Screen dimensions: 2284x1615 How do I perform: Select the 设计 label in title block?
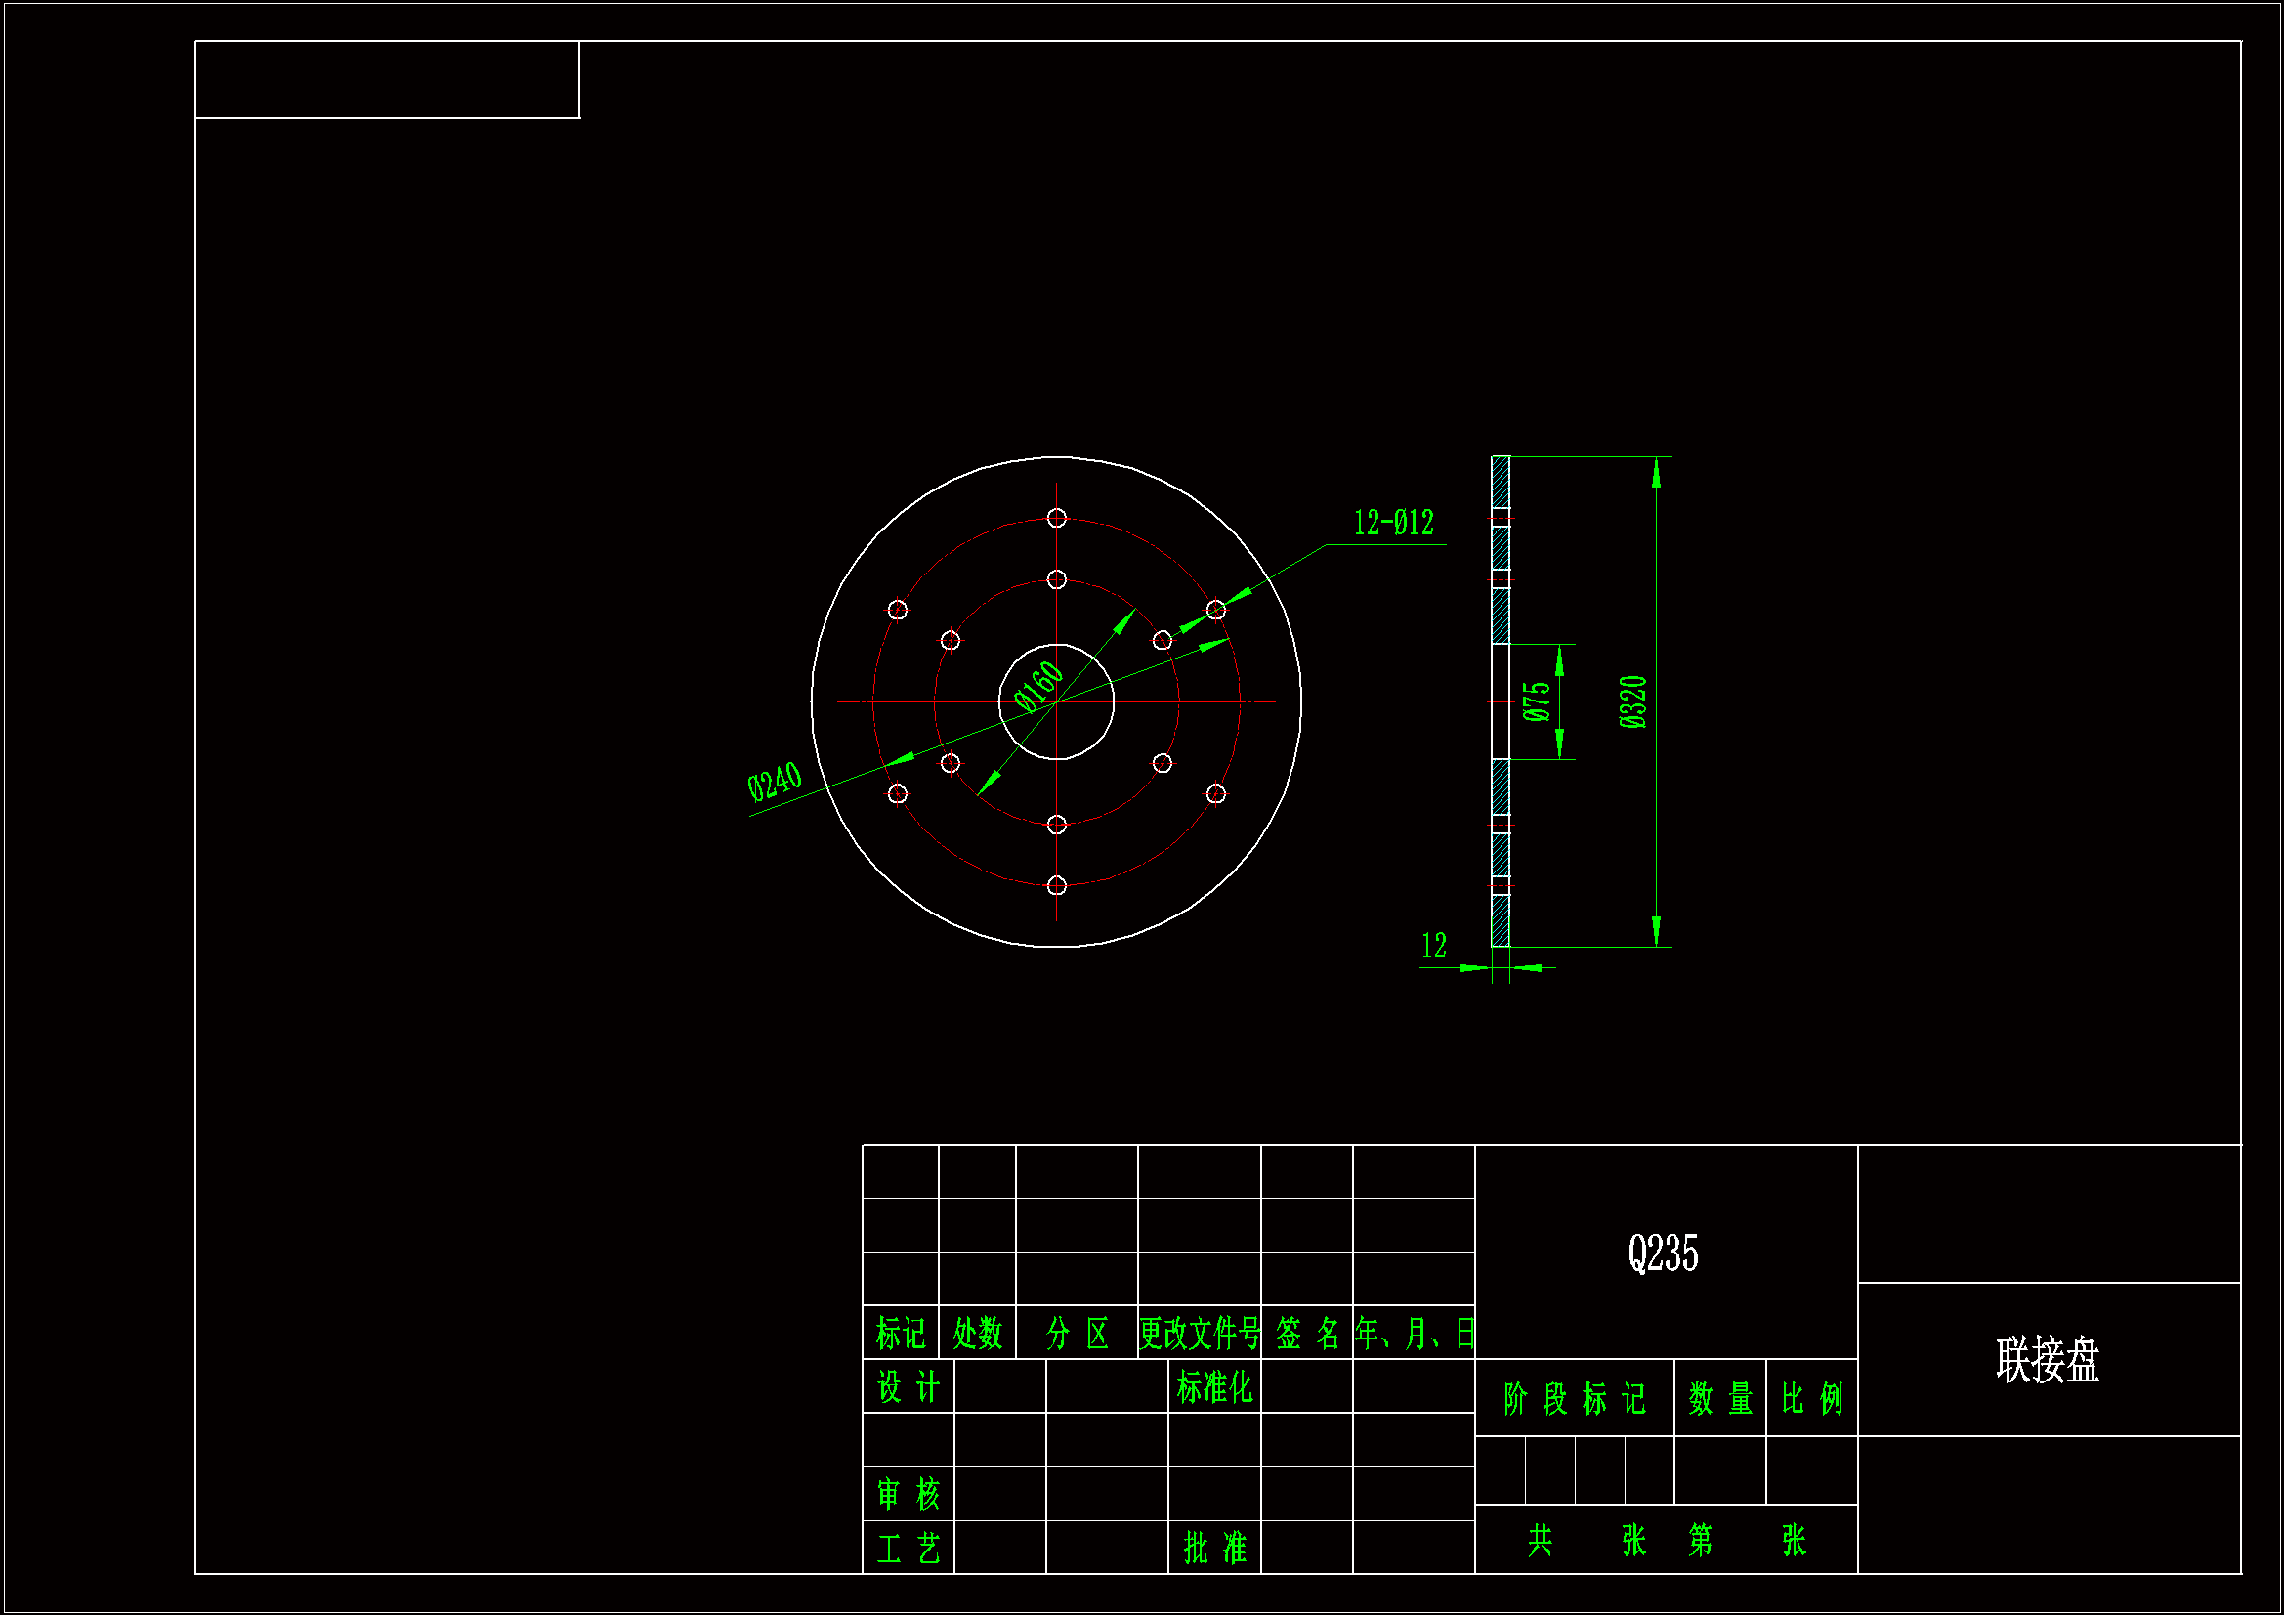[908, 1386]
